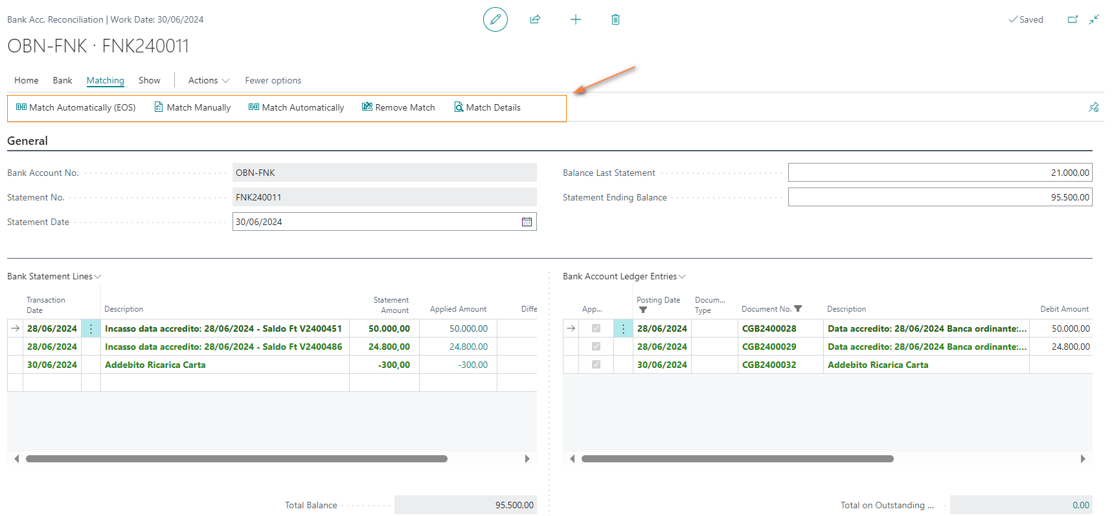Click Balance Last Statement field

(940, 173)
